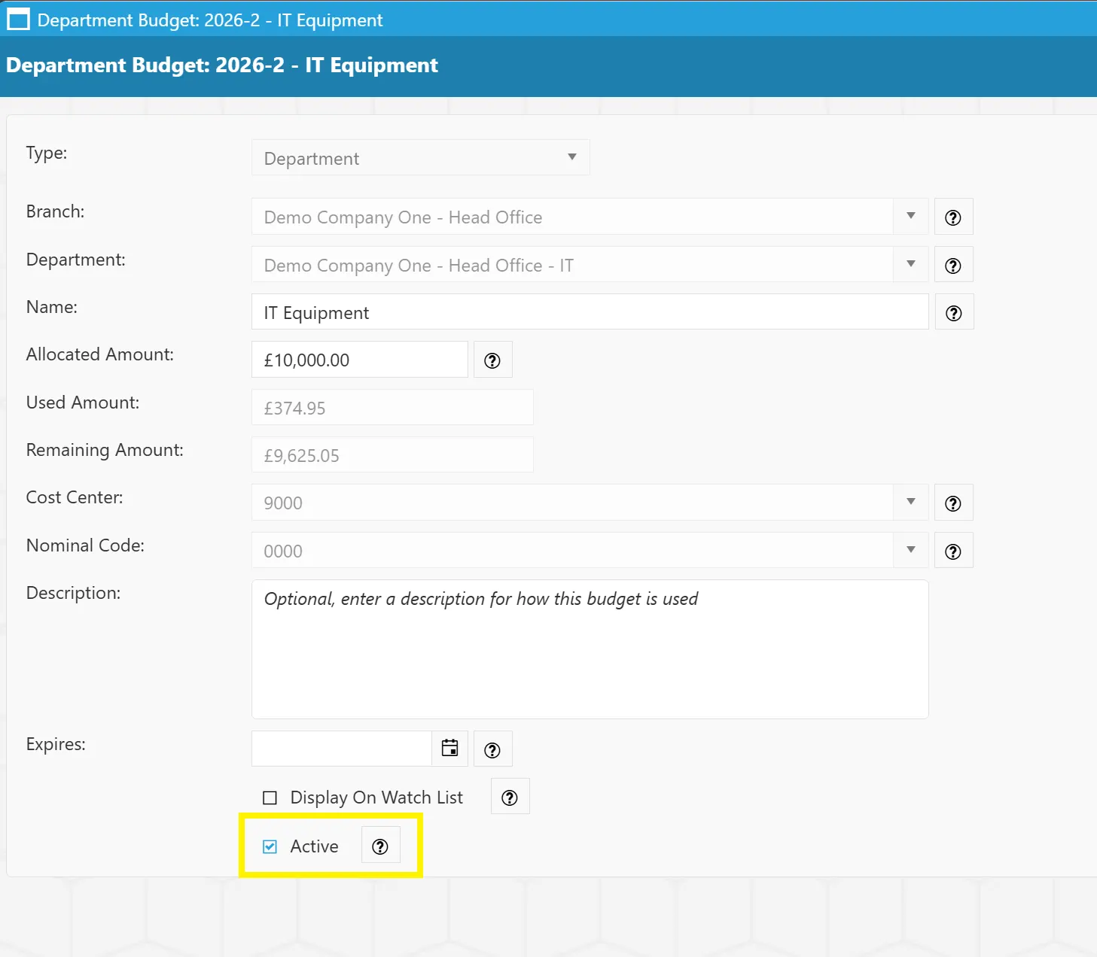
Task: Open help for the Branch field
Action: 953,217
